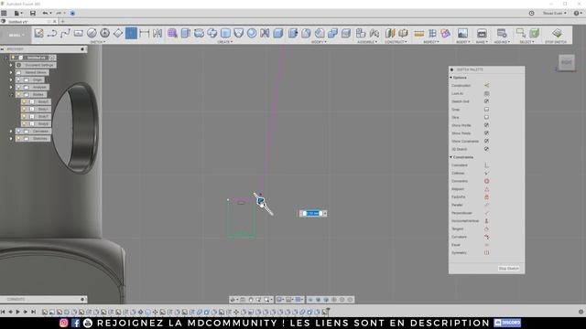The height and width of the screenshot is (329, 586).
Task: Open the Create menu dropdown
Action: click(x=225, y=42)
